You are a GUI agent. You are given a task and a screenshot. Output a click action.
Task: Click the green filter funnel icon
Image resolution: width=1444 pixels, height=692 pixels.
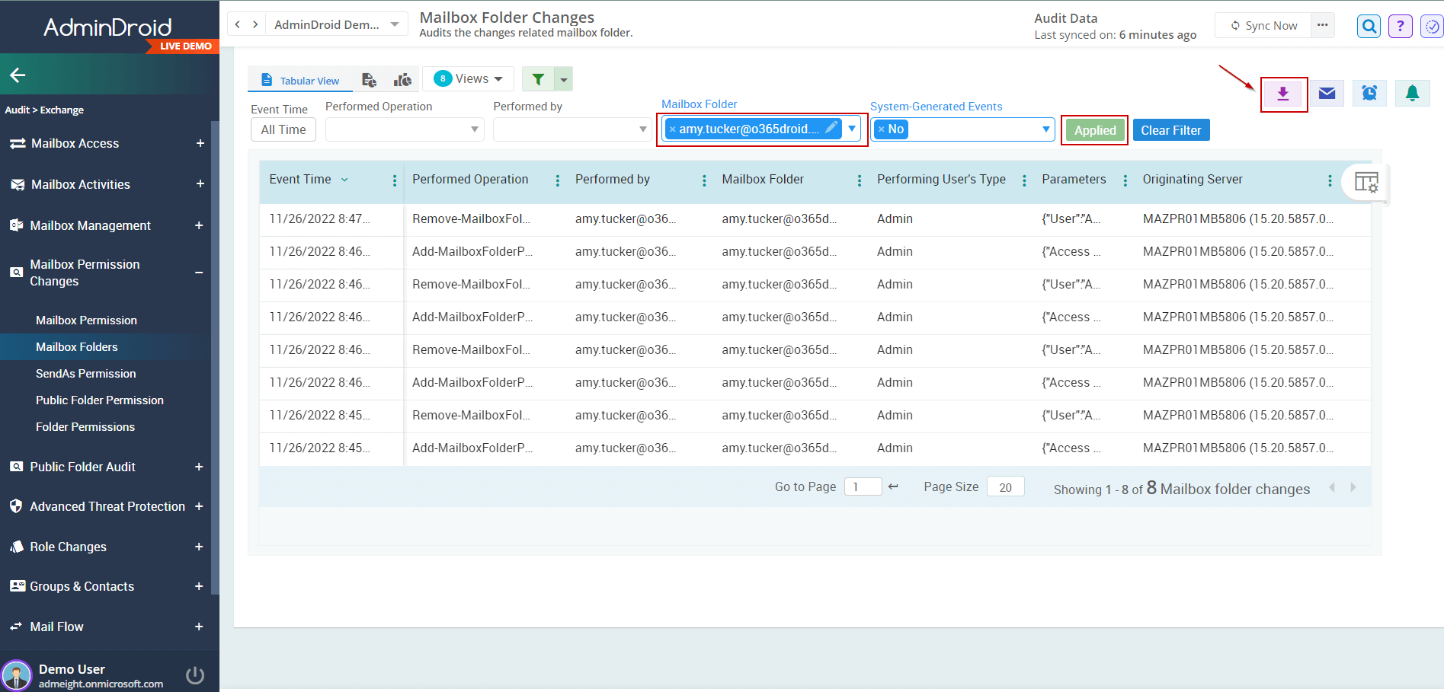(538, 78)
